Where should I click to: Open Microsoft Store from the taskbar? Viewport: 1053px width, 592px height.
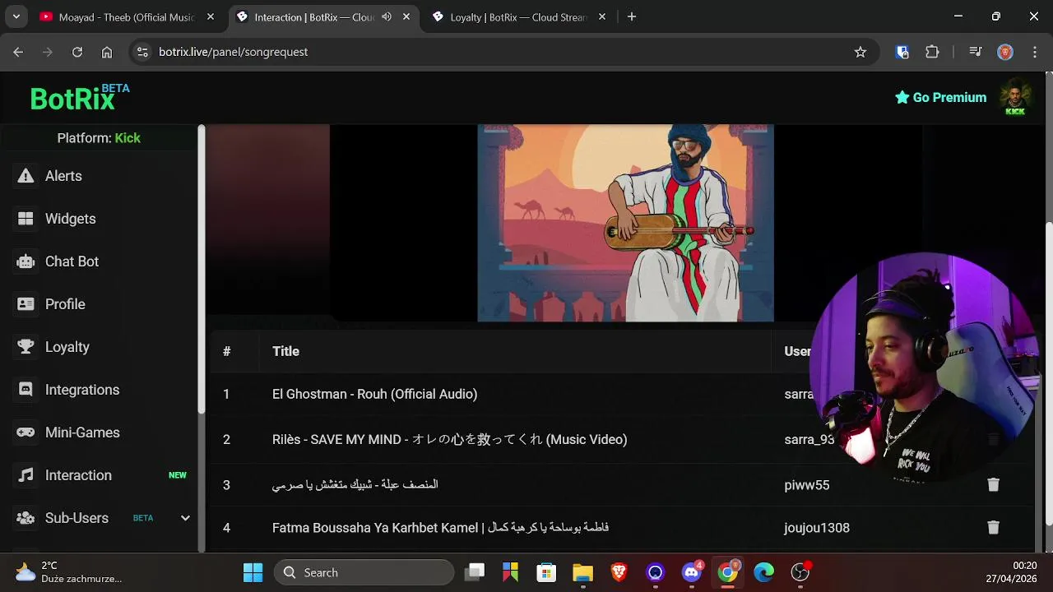[x=546, y=572]
